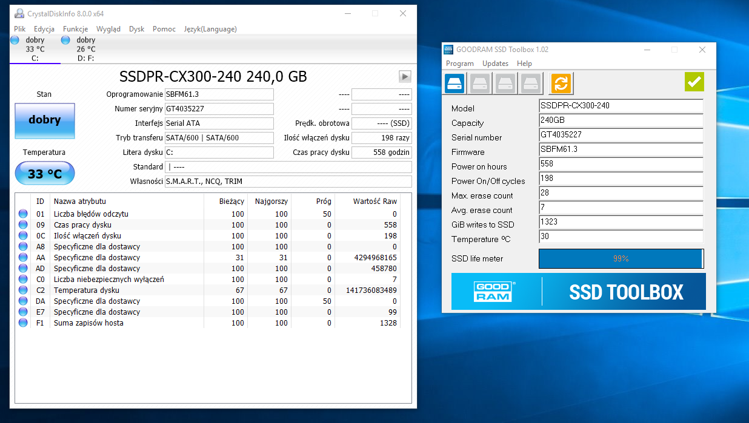The height and width of the screenshot is (423, 749).
Task: Open the Plik menu
Action: point(20,29)
